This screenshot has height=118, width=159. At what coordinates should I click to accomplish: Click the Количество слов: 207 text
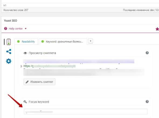16,10
